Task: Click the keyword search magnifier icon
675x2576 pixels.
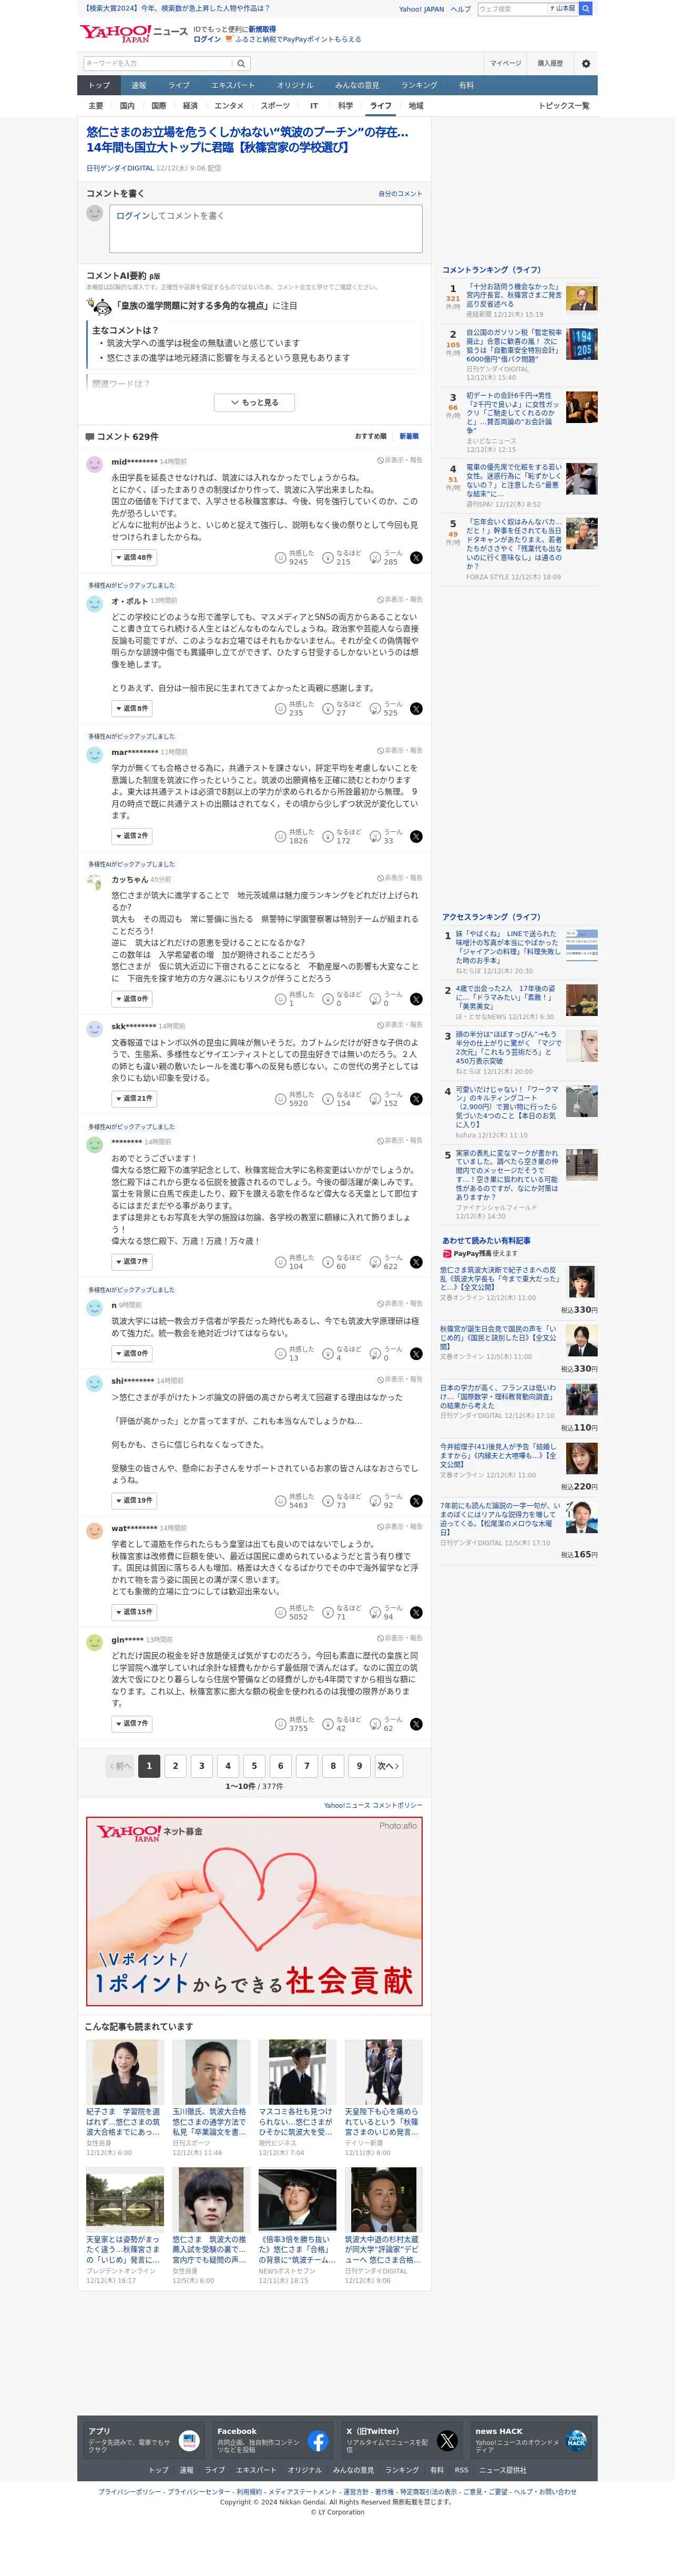Action: (241, 63)
